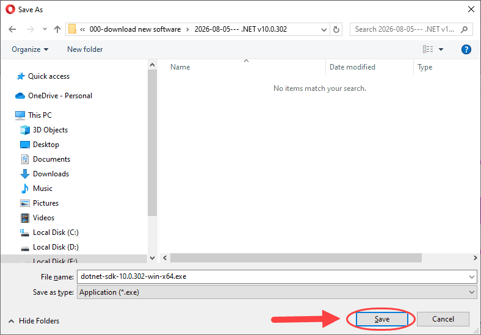Click file list scroll left arrow
This screenshot has width=481, height=335.
165,258
